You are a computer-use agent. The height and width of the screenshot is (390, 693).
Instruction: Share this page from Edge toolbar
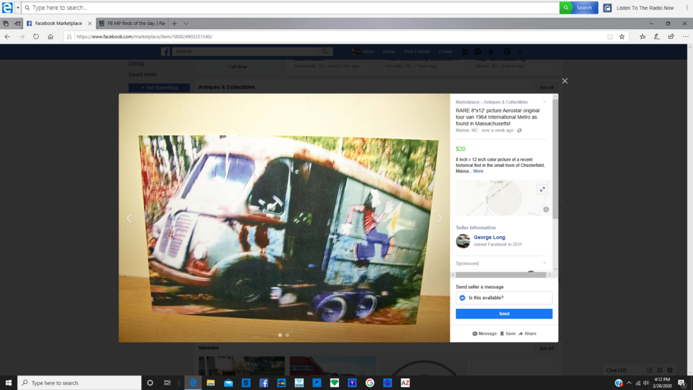(x=671, y=37)
